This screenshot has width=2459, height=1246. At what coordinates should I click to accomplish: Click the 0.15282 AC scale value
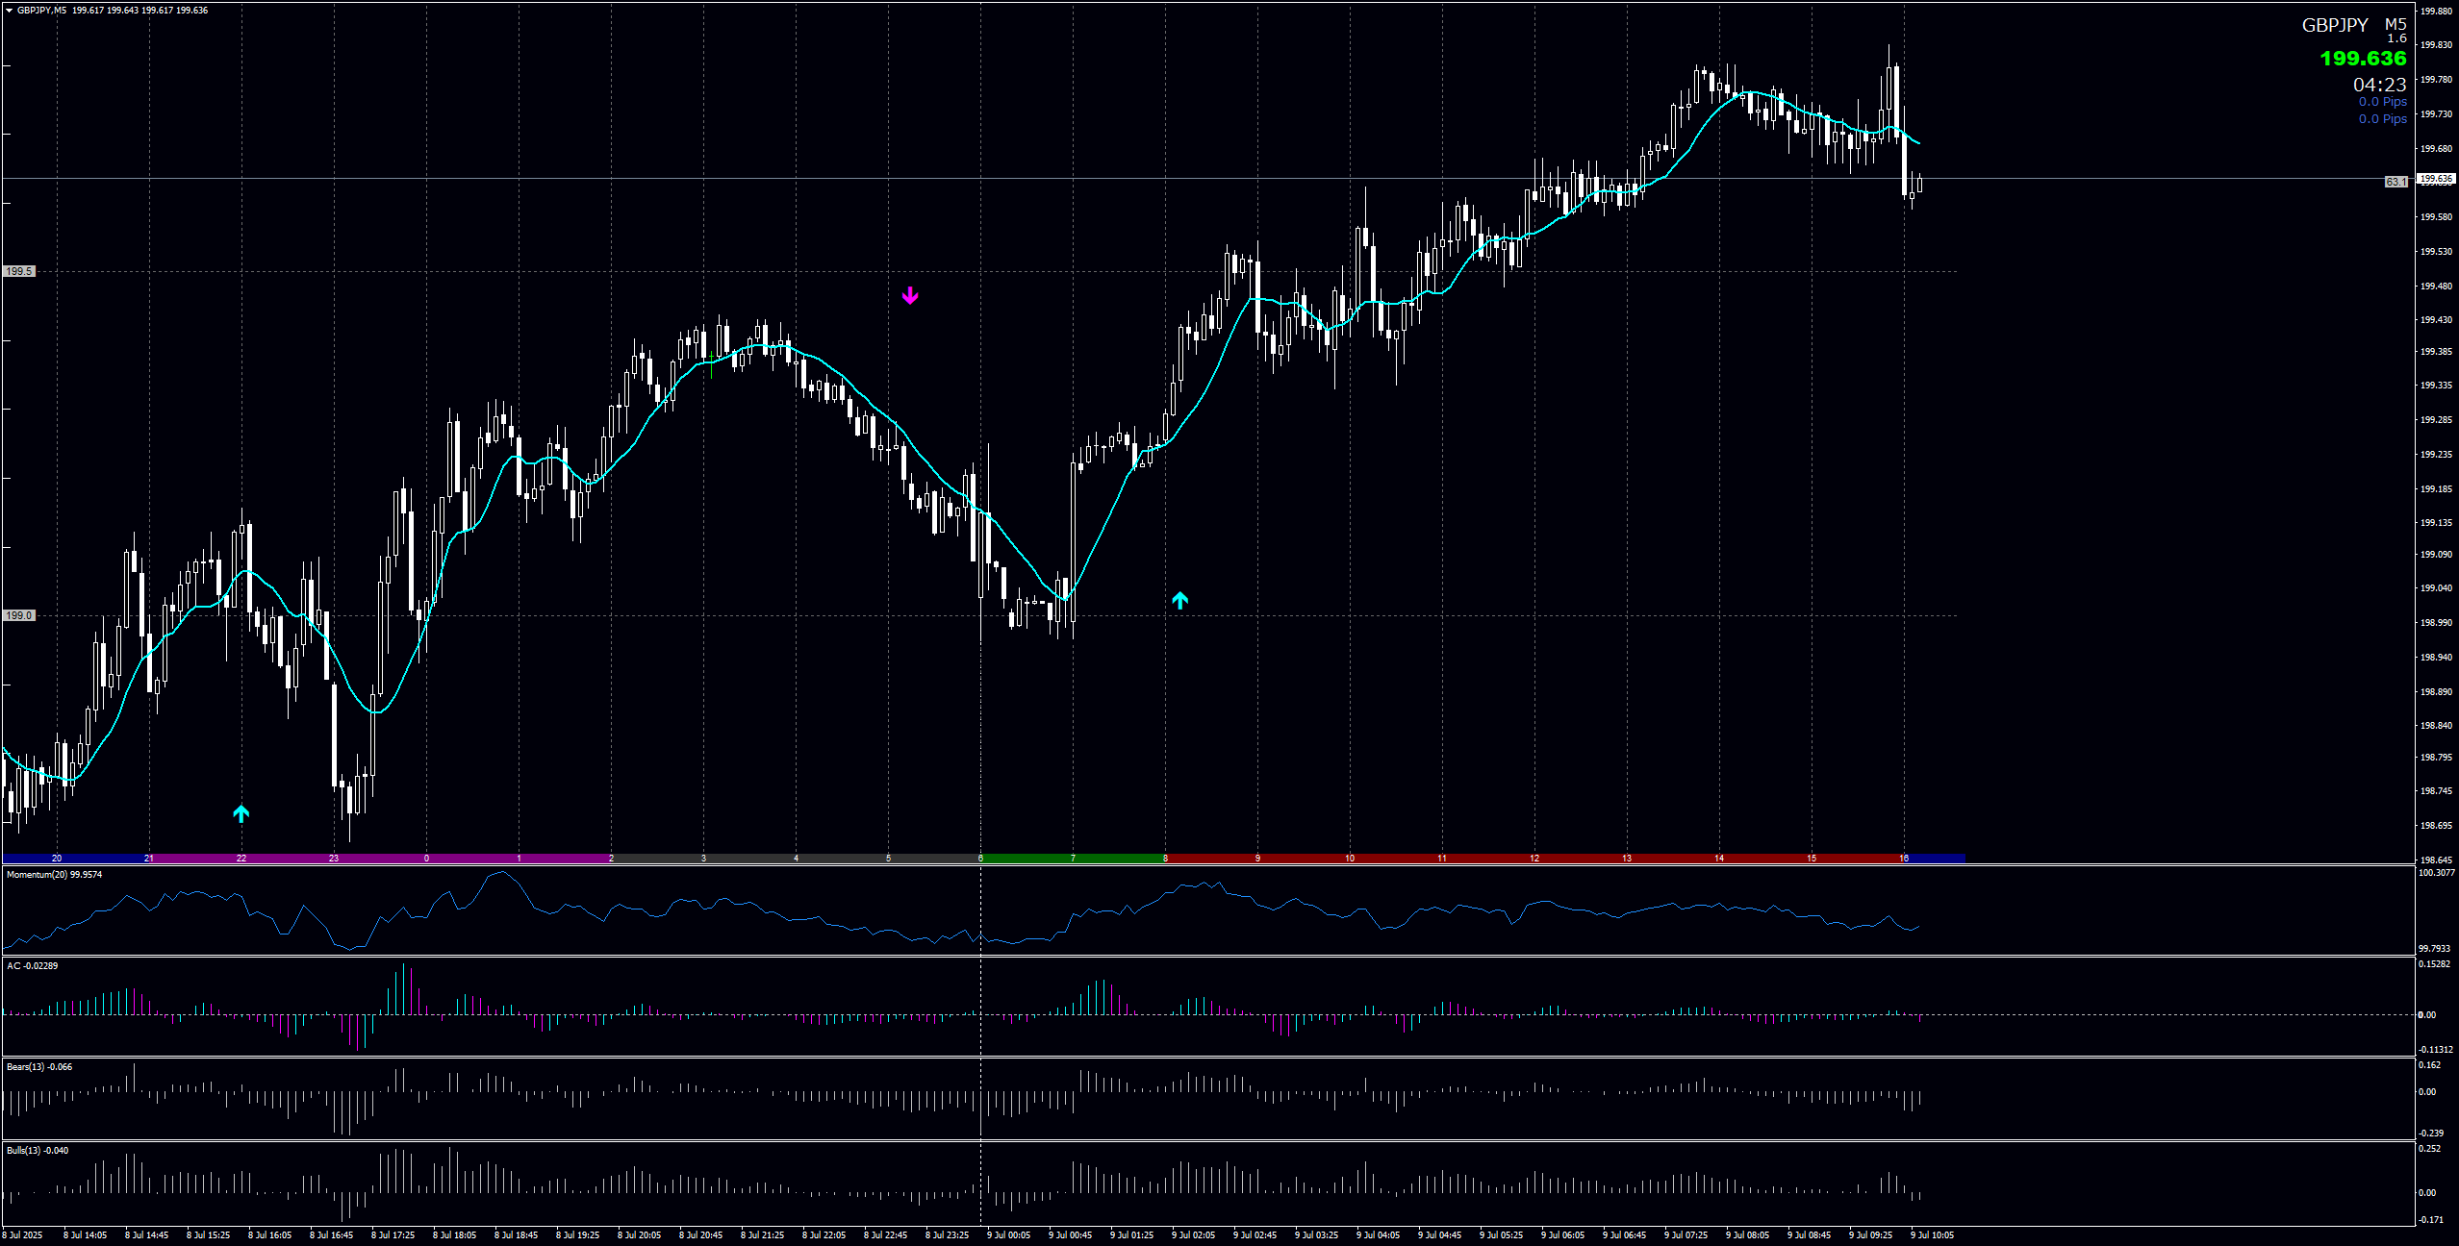[x=2435, y=964]
